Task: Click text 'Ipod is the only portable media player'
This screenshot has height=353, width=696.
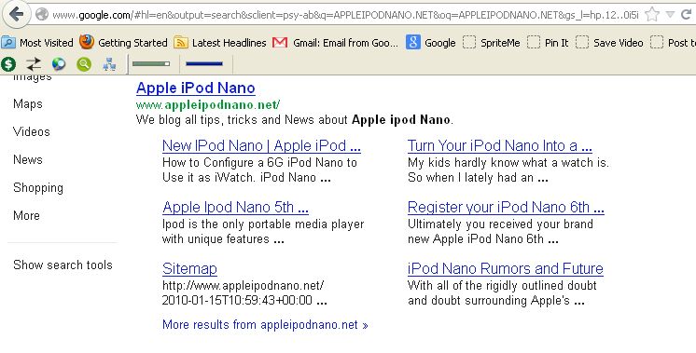Action: pos(263,224)
